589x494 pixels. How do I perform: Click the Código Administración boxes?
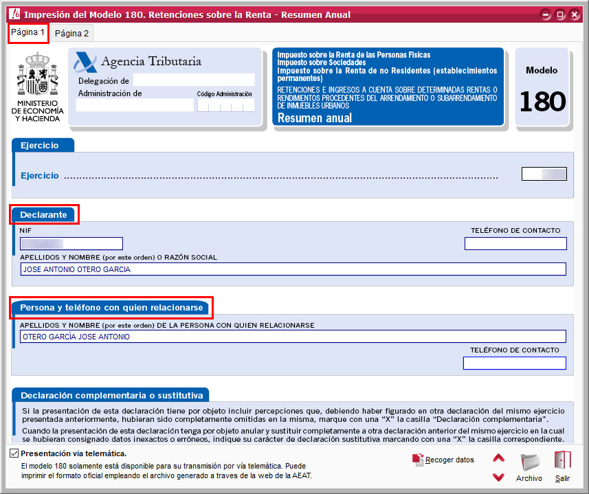coord(225,105)
